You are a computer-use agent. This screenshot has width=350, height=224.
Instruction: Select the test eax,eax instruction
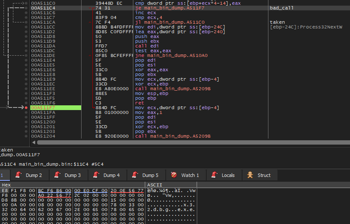153,51
